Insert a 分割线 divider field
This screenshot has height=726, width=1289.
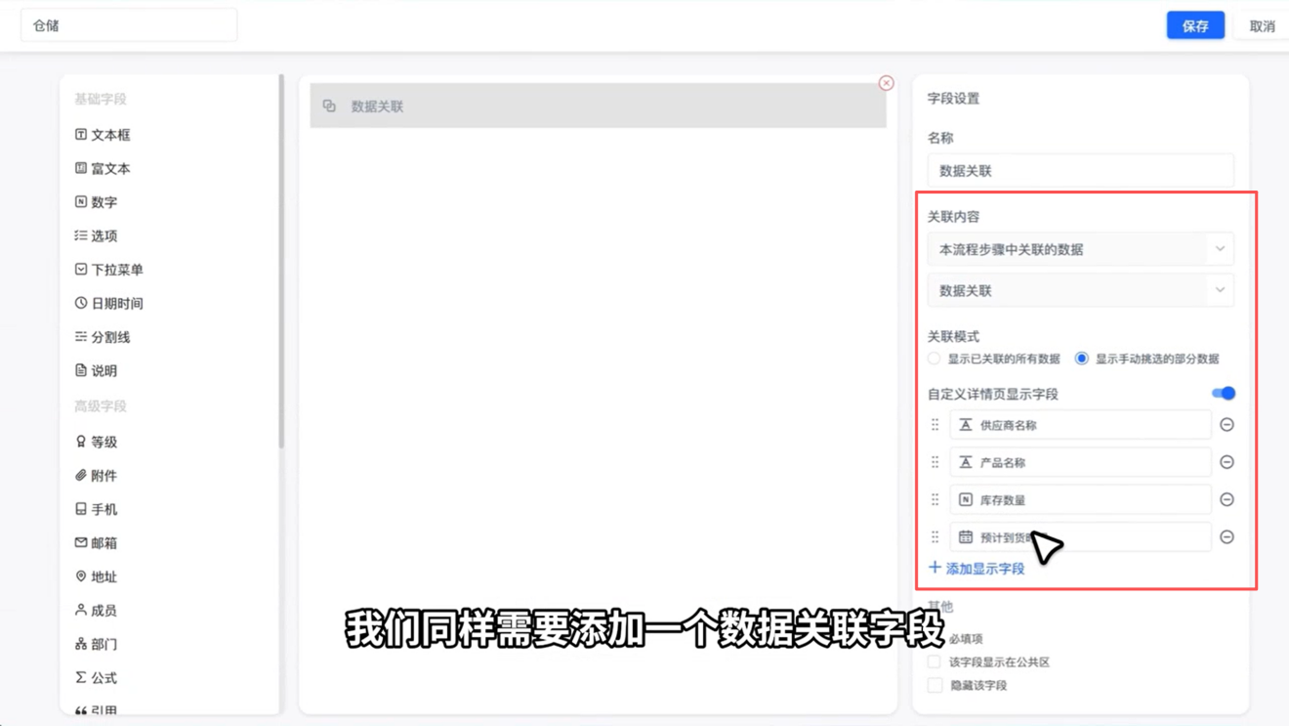103,337
